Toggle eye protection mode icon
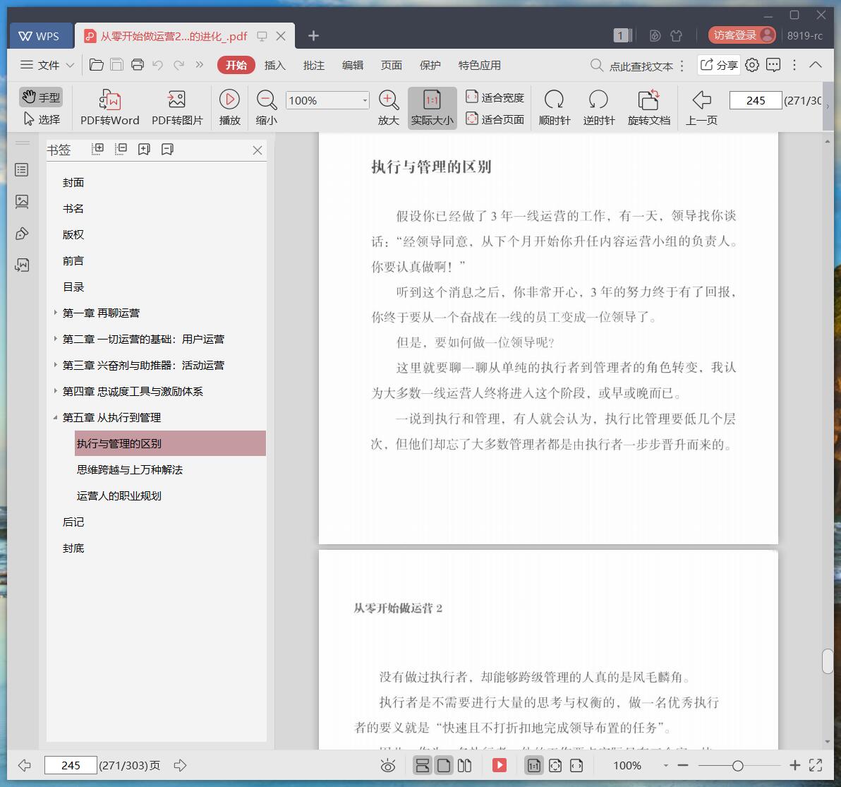This screenshot has height=787, width=841. pyautogui.click(x=388, y=766)
